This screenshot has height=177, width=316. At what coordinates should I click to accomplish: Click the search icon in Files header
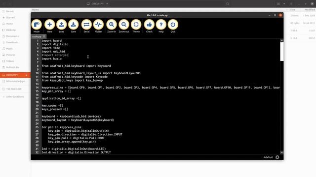pyautogui.click(x=227, y=3)
